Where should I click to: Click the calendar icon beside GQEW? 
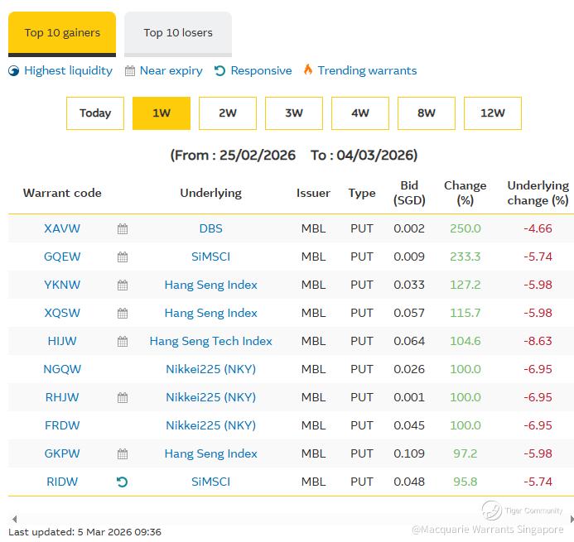click(x=123, y=257)
